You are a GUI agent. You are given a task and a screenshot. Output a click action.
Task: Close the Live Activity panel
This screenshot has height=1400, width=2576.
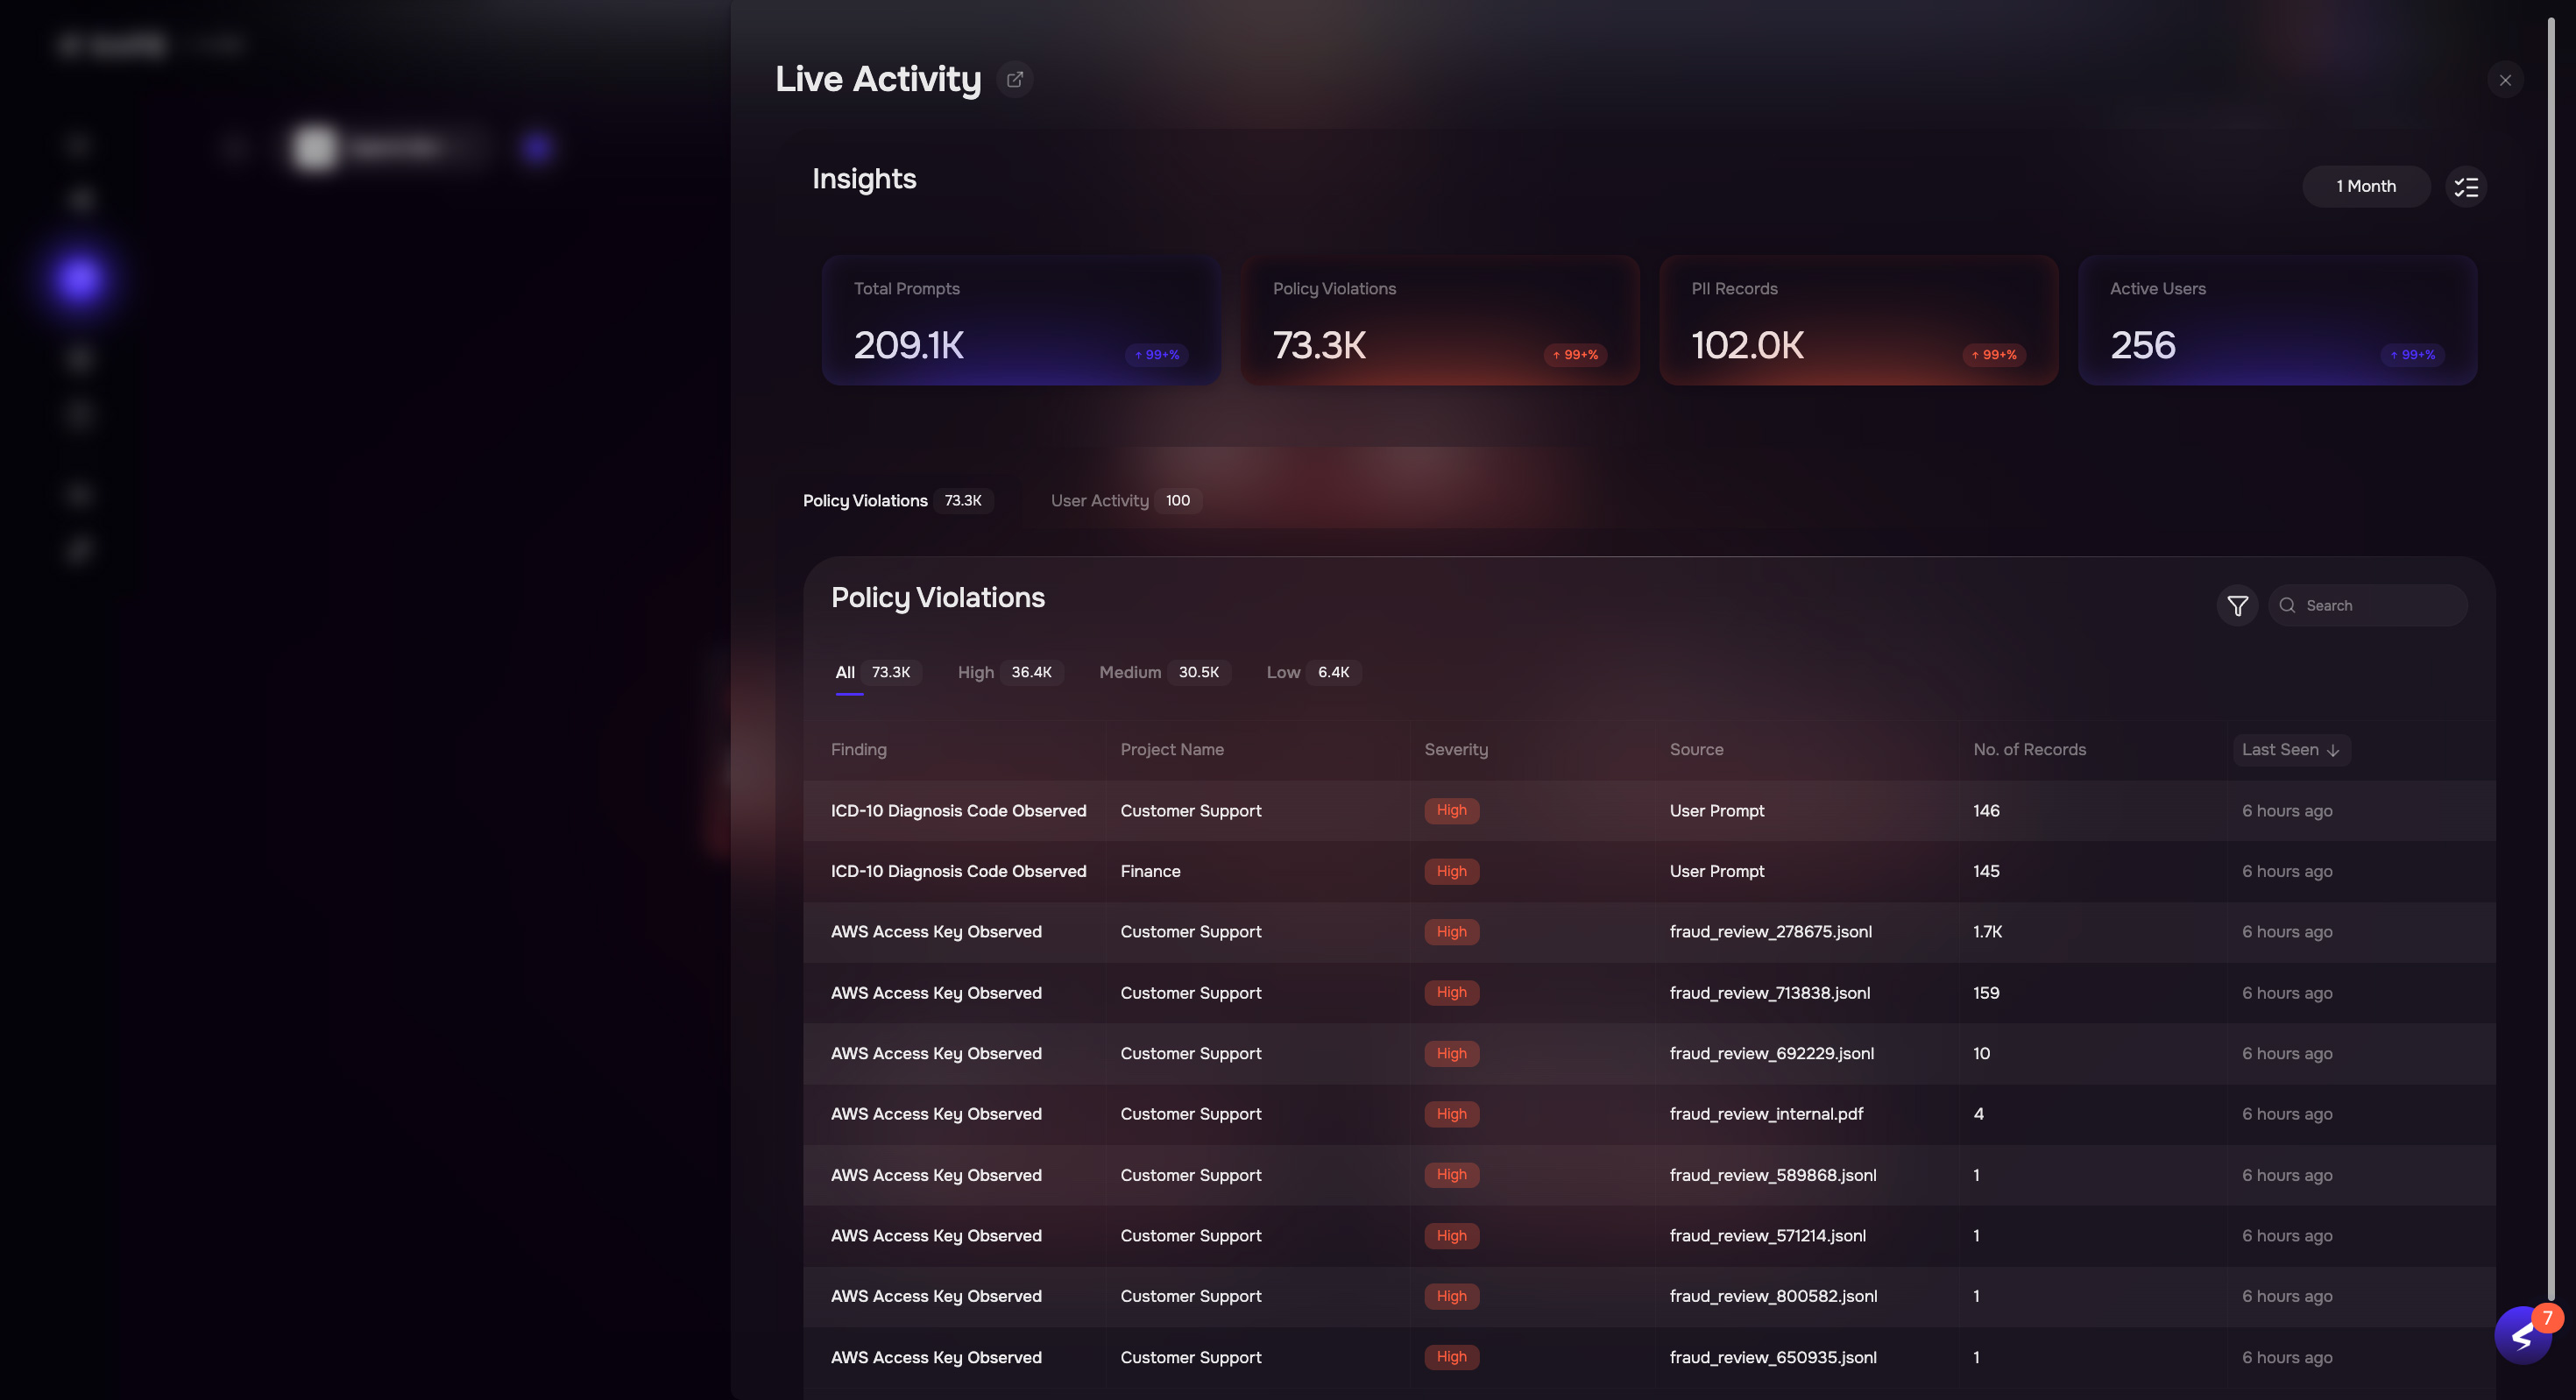click(2505, 80)
